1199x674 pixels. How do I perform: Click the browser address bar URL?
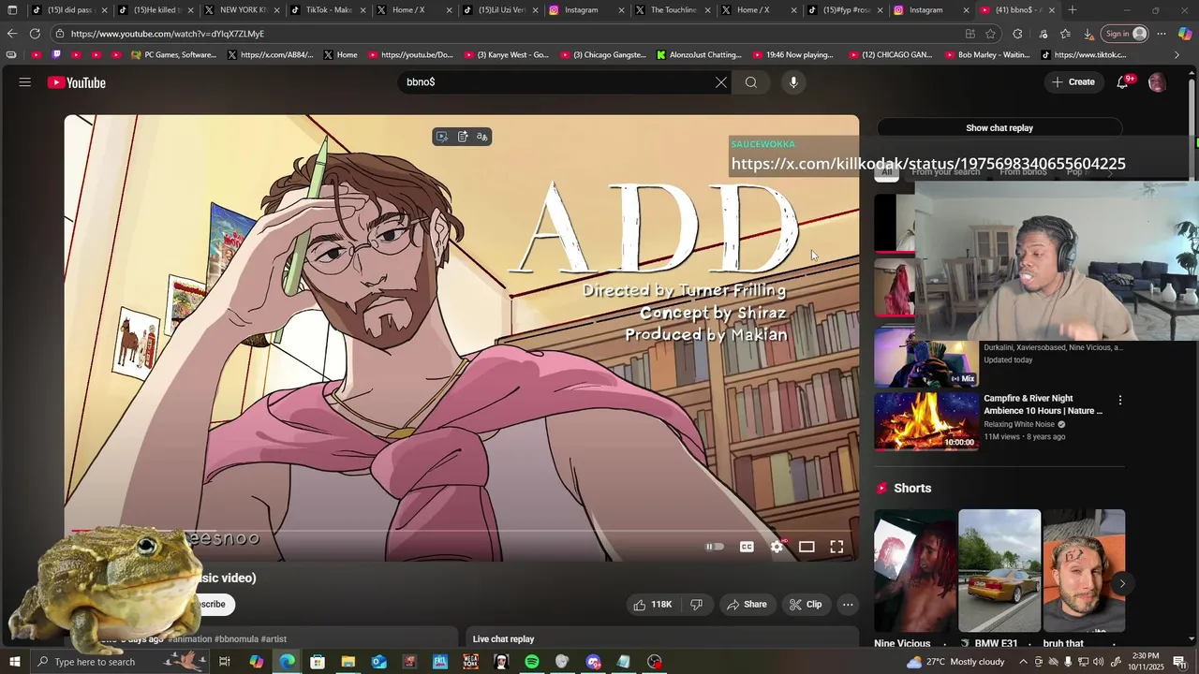pos(168,34)
